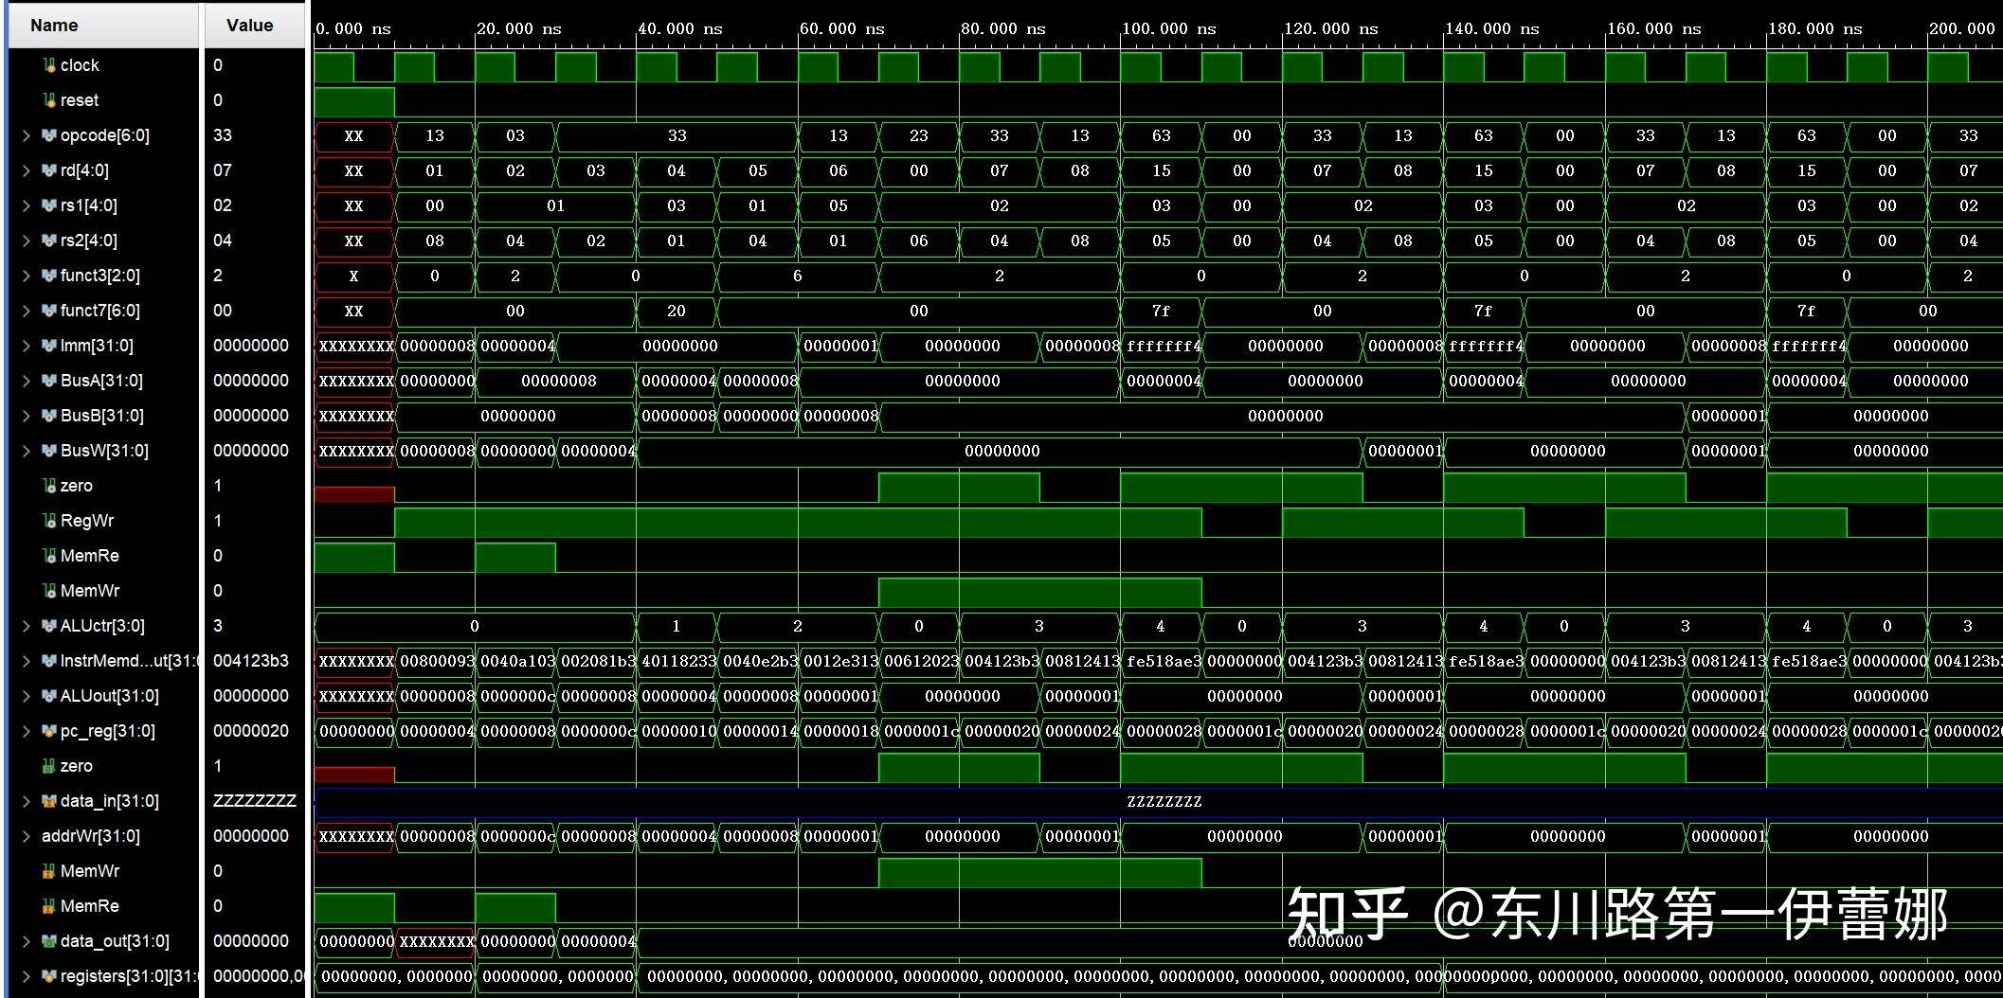This screenshot has width=2003, height=998.
Task: Click the BusW[31:0] bus icon
Action: 49,451
